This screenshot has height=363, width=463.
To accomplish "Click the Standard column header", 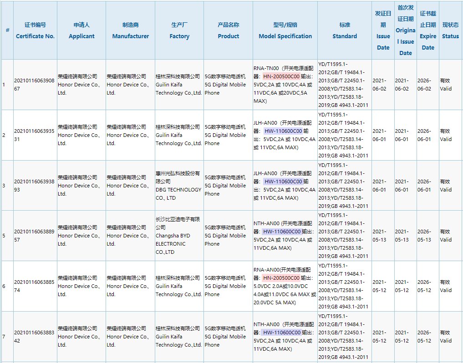I will pos(345,30).
